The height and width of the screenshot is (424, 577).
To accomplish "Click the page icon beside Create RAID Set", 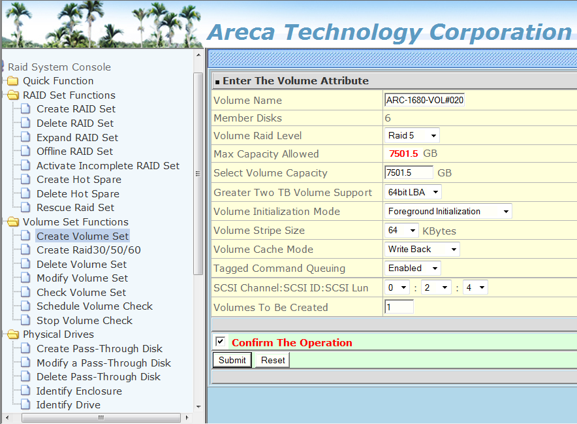I will (x=25, y=109).
